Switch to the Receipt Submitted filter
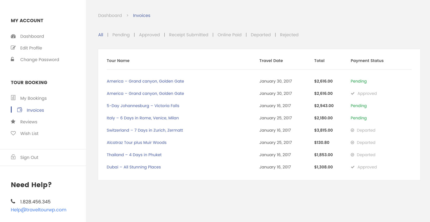 [x=189, y=35]
